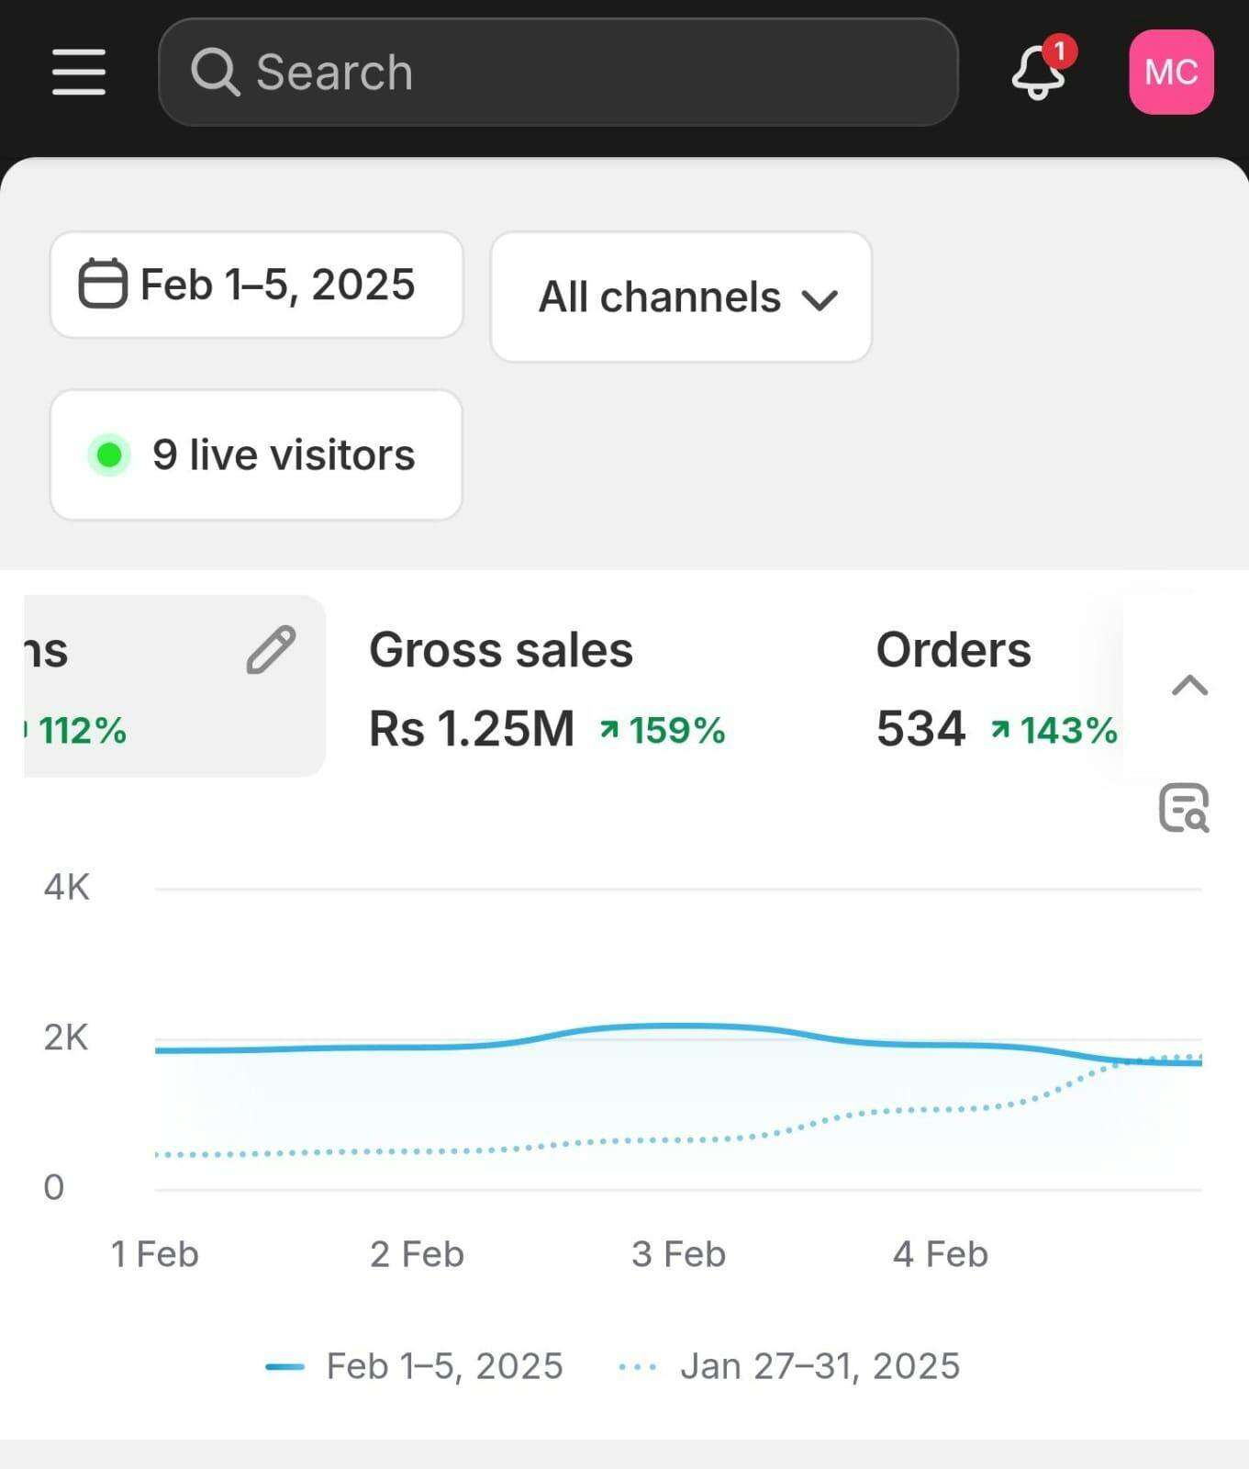This screenshot has height=1469, width=1249.
Task: Switch to the Orders metric tab
Action: click(953, 650)
